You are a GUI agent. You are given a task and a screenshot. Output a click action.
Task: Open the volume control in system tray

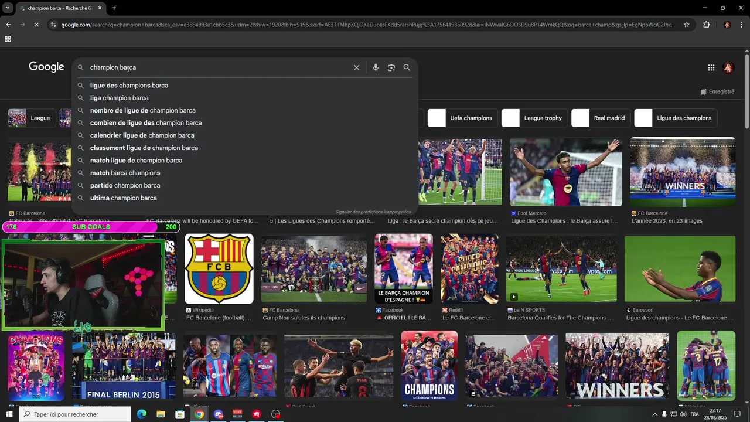point(683,414)
